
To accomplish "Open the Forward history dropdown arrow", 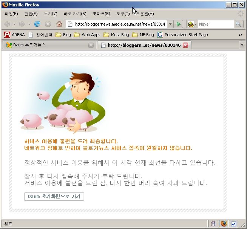I will (29, 24).
